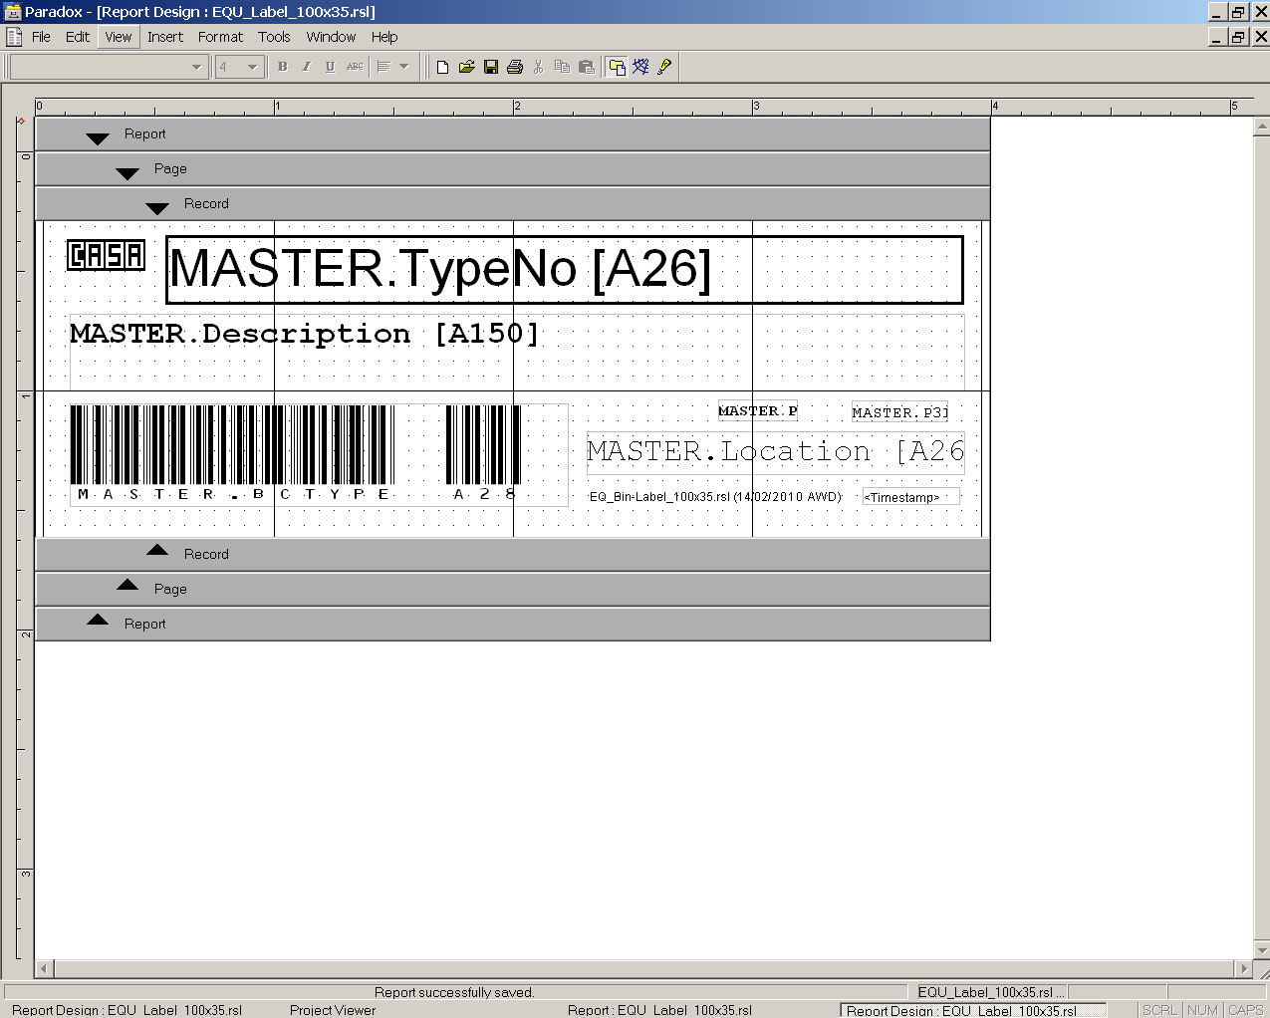Click the overlapping windows toolbar icon
This screenshot has width=1270, height=1018.
tap(617, 67)
